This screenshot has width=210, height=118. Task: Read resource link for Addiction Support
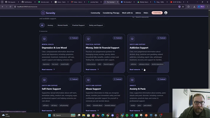[136, 70]
